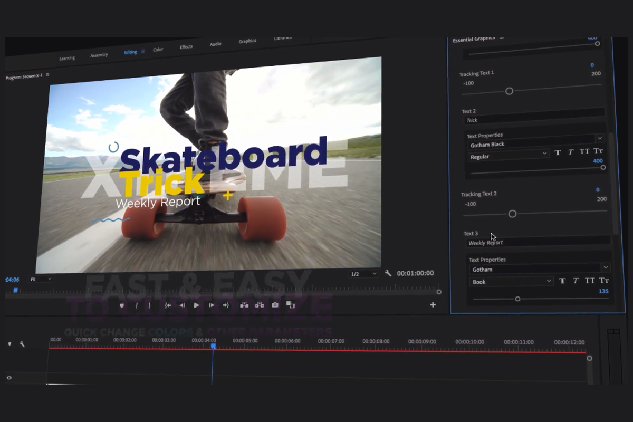
Task: Toggle Faux Italic for Text 3
Action: (576, 281)
